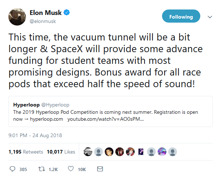The height and width of the screenshot is (178, 220).
Task: View the 10,017 Likes list
Action: pos(61,152)
